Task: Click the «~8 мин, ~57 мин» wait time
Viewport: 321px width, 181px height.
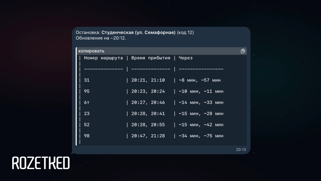Action: (200, 80)
